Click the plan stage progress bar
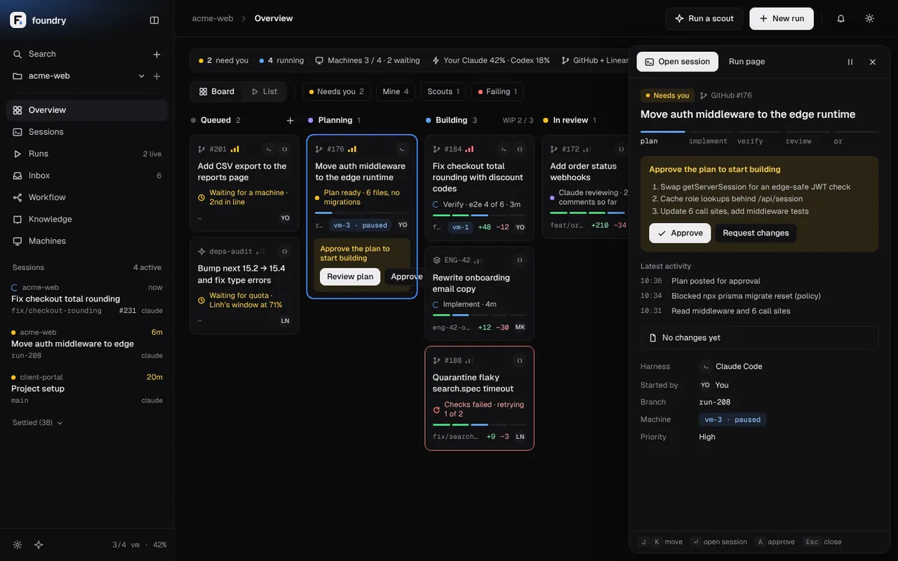 (662, 132)
